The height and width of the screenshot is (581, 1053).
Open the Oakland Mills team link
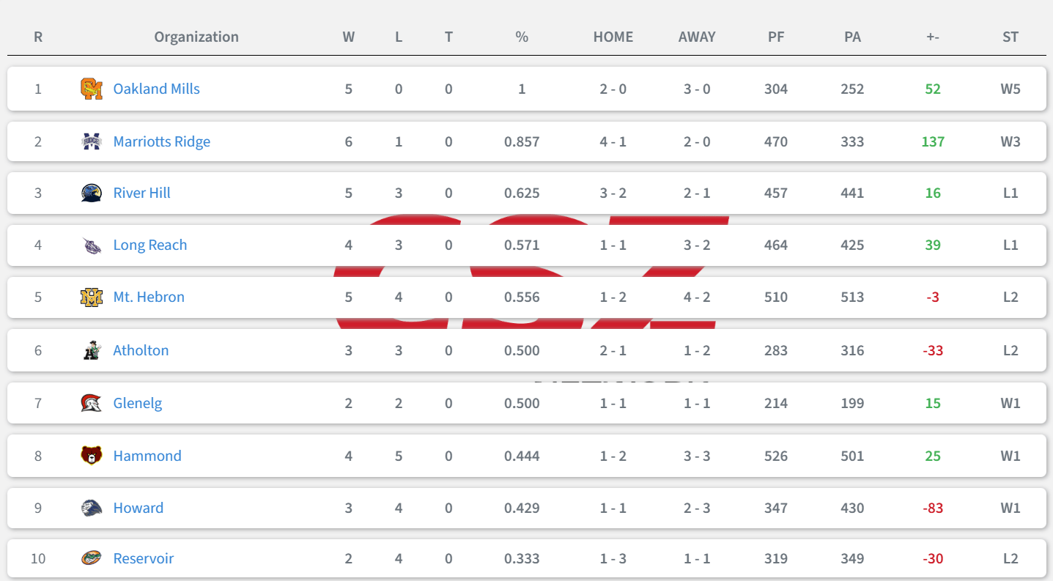pos(156,89)
